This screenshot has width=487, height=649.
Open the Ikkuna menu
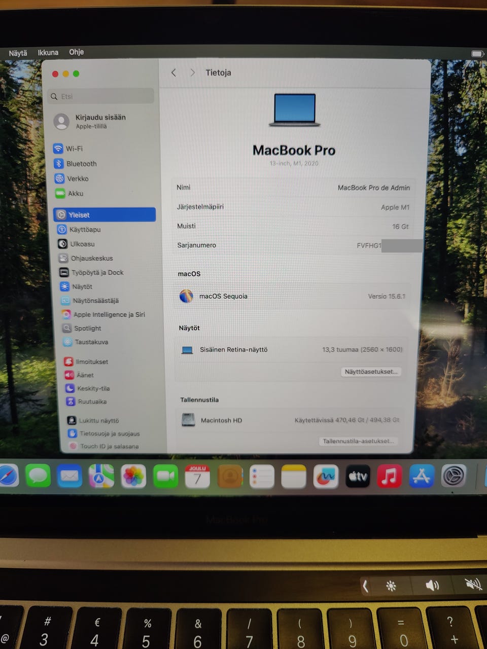click(x=48, y=52)
